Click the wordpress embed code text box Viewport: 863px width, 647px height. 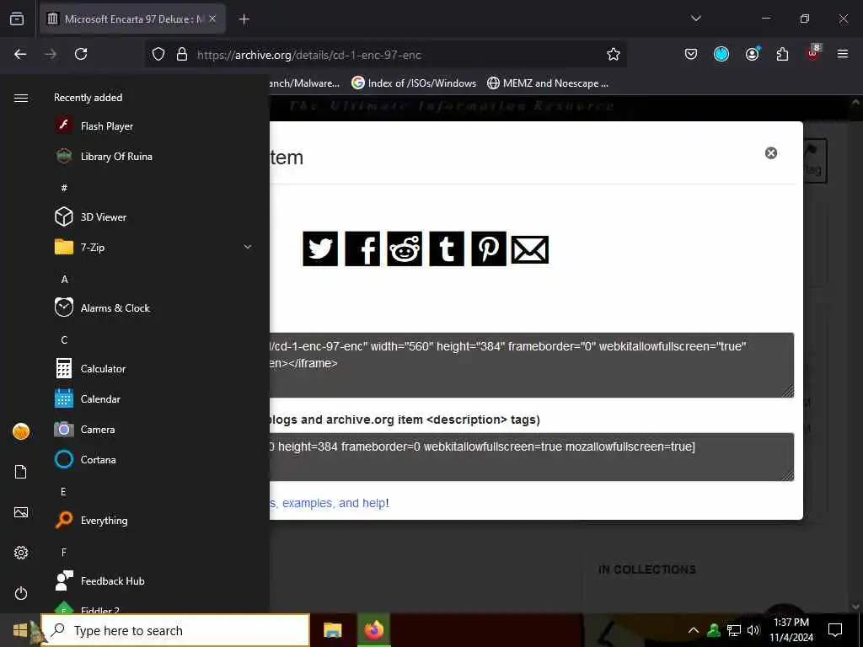tap(532, 457)
